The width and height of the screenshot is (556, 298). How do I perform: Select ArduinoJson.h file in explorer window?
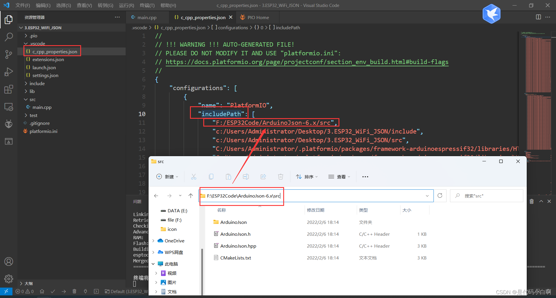[235, 234]
